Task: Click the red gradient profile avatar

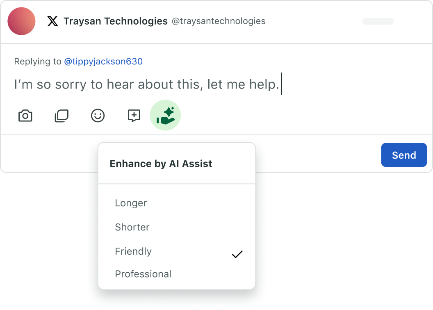Action: pyautogui.click(x=22, y=21)
